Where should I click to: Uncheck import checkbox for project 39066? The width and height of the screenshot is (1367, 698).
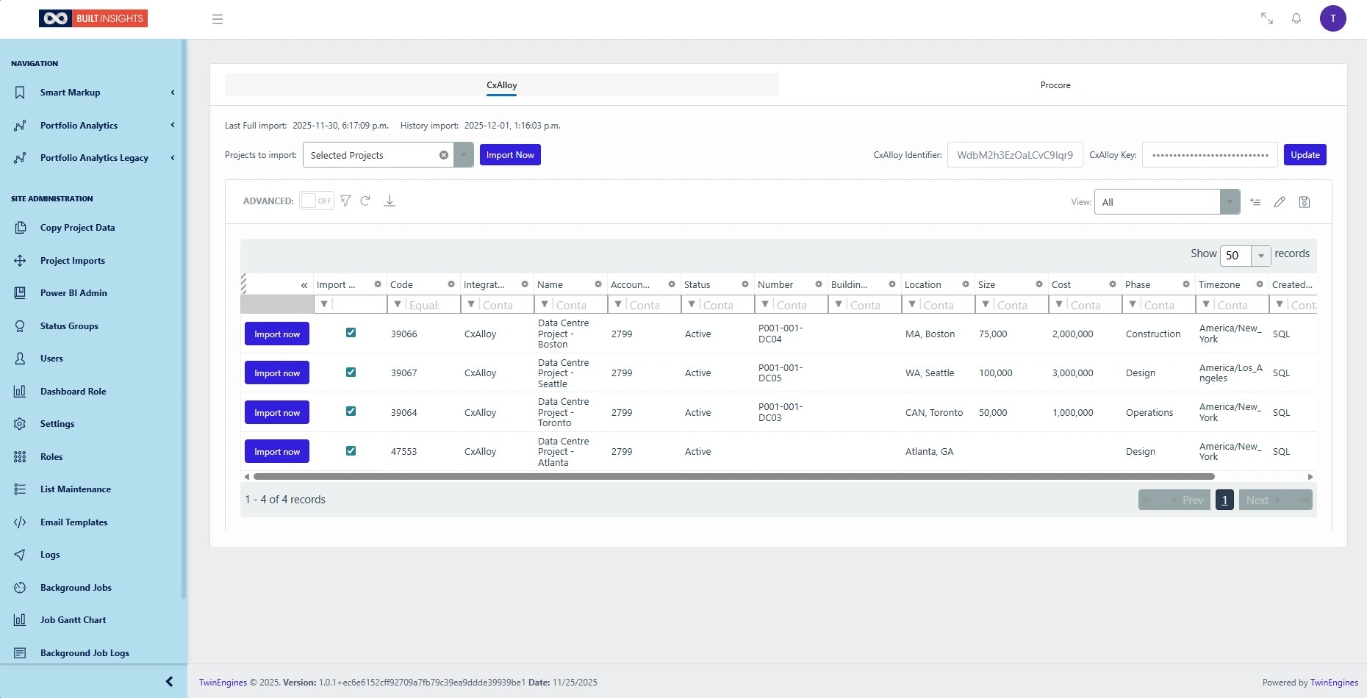pyautogui.click(x=351, y=333)
